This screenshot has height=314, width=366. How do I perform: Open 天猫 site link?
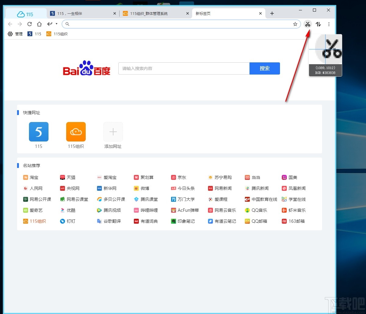point(68,177)
